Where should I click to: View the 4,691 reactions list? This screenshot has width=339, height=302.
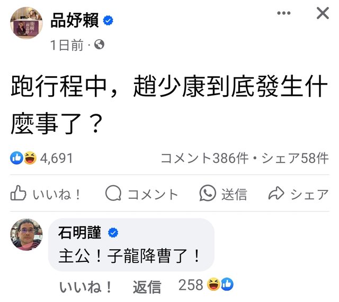[56, 158]
